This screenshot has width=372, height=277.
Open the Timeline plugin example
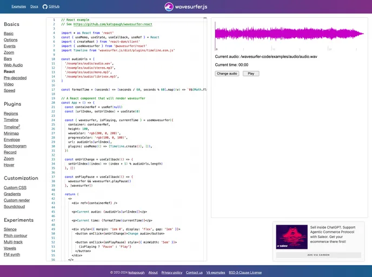(11, 120)
